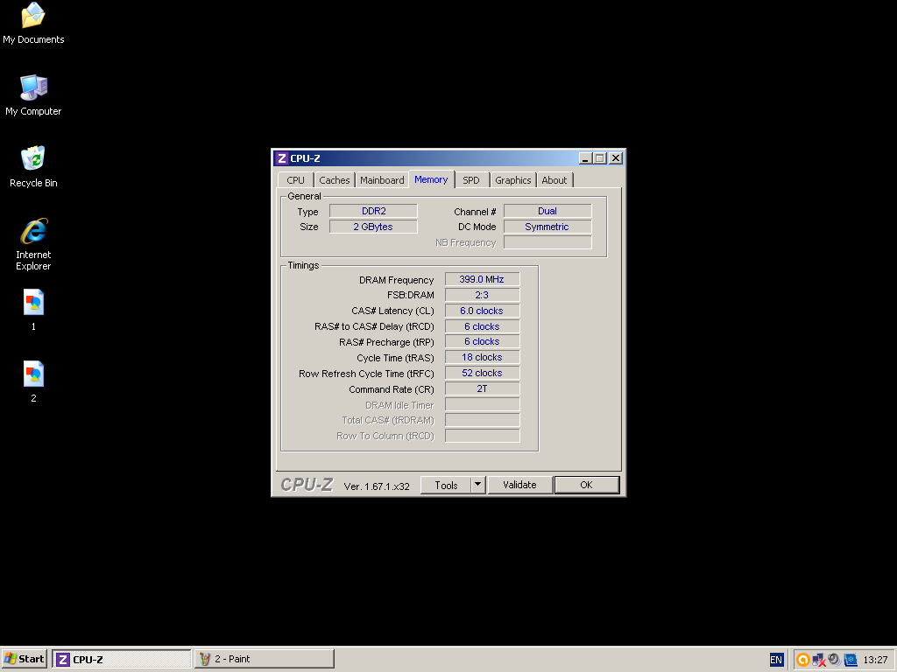
Task: Click the Tools button
Action: (x=446, y=485)
